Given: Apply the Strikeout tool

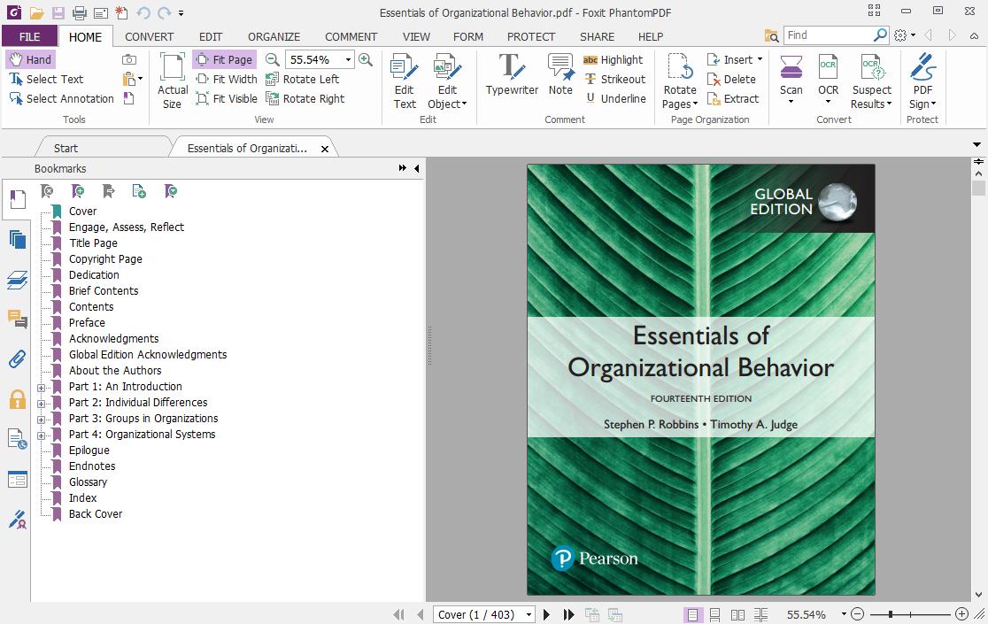Looking at the screenshot, I should click(615, 80).
